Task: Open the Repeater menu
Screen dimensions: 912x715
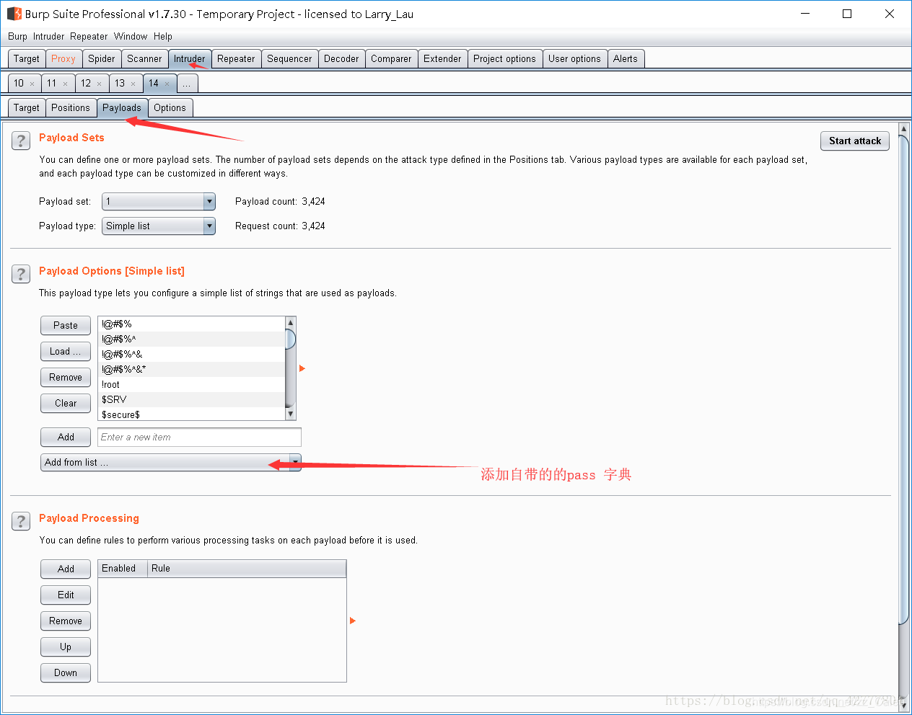Action: (89, 37)
